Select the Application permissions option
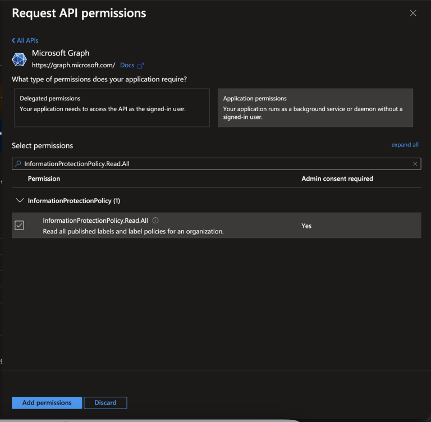 point(315,108)
